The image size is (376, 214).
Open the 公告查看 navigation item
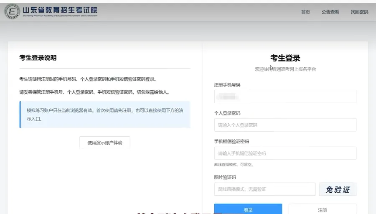(330, 12)
